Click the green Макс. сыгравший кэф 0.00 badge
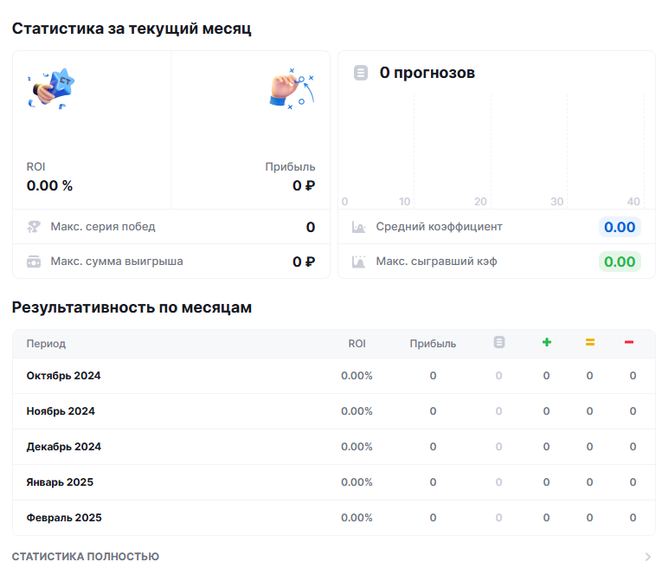 (620, 262)
